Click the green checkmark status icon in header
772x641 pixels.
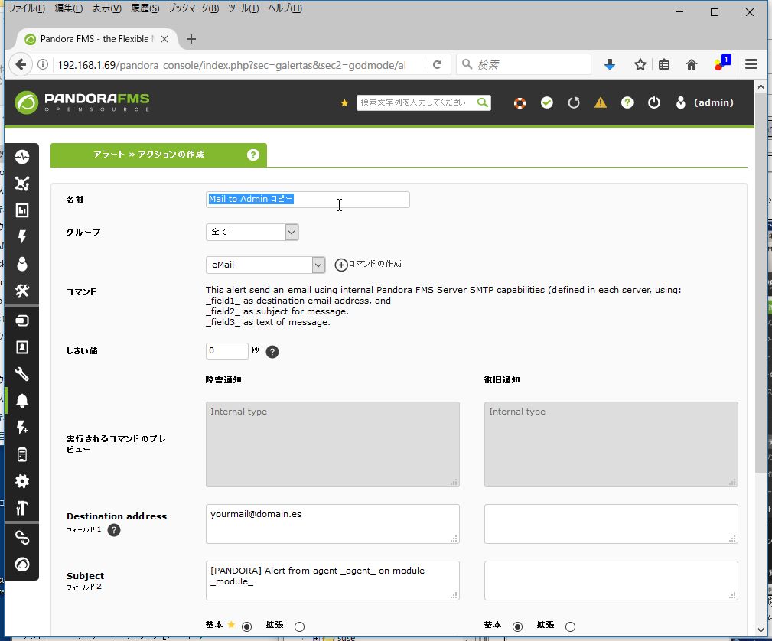pyautogui.click(x=547, y=102)
